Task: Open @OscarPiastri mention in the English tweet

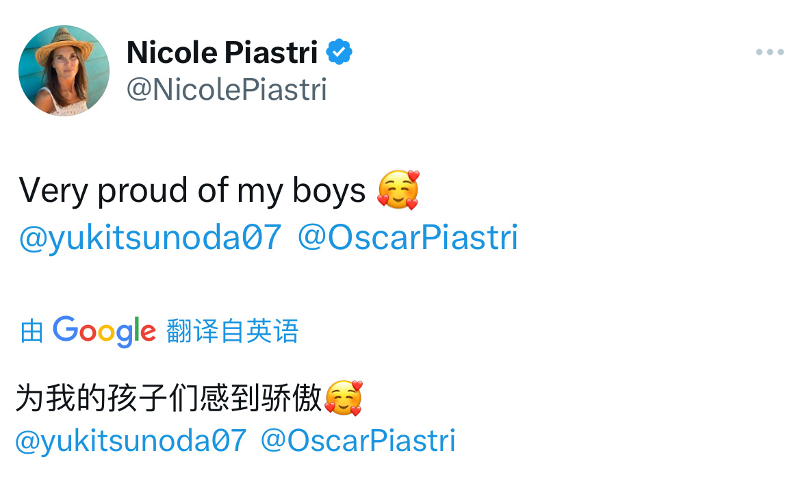Action: click(x=408, y=237)
